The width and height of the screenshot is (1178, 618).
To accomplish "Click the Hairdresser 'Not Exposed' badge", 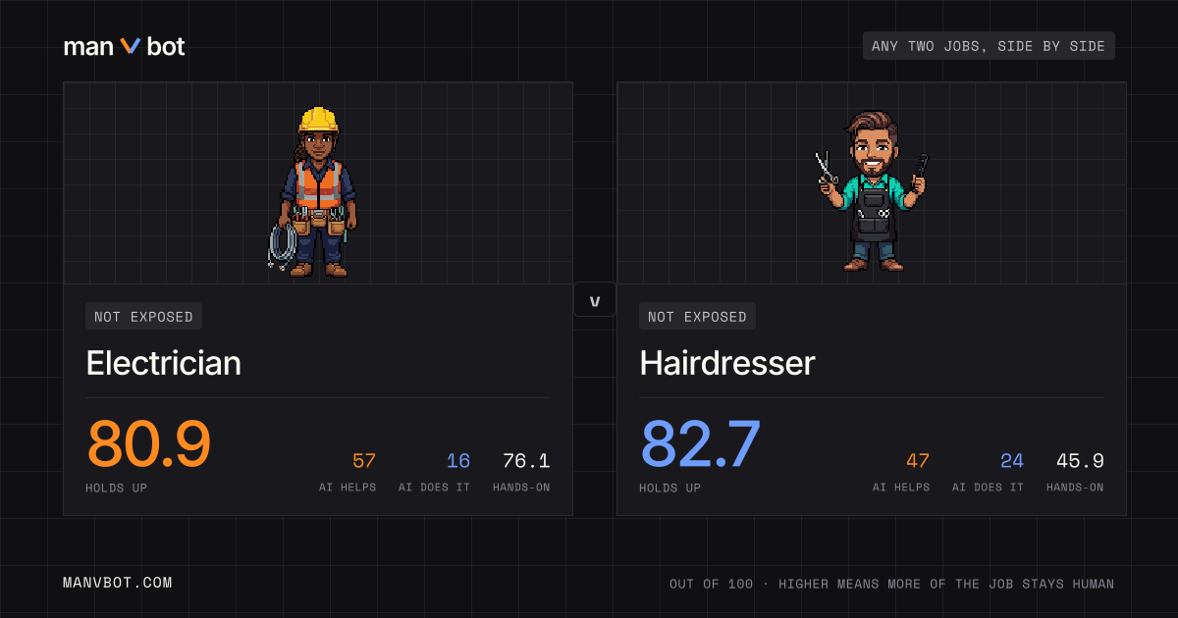I will click(697, 316).
